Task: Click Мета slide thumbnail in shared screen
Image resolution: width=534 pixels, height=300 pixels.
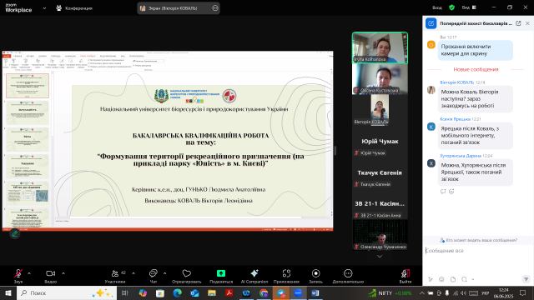Action: 28,139
